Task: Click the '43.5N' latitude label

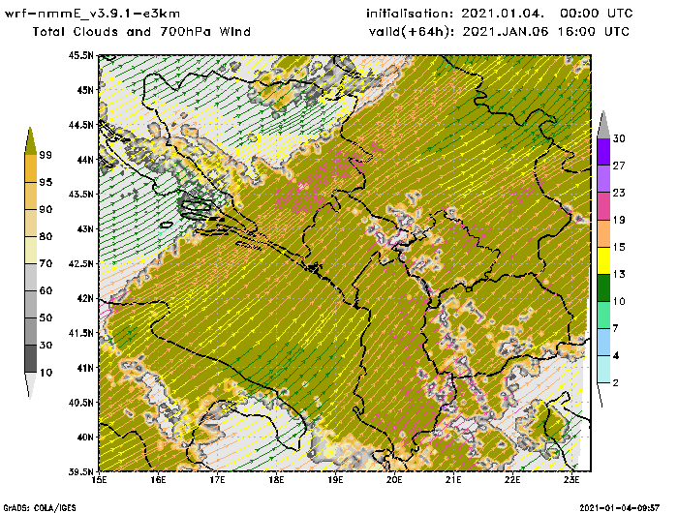Action: (80, 194)
